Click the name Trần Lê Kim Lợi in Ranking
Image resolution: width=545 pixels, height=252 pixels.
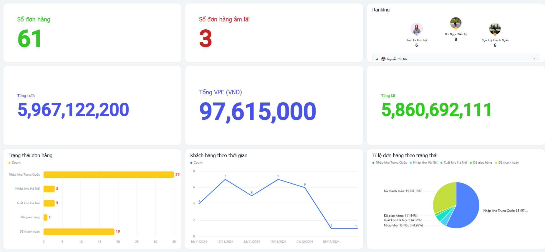pyautogui.click(x=416, y=40)
